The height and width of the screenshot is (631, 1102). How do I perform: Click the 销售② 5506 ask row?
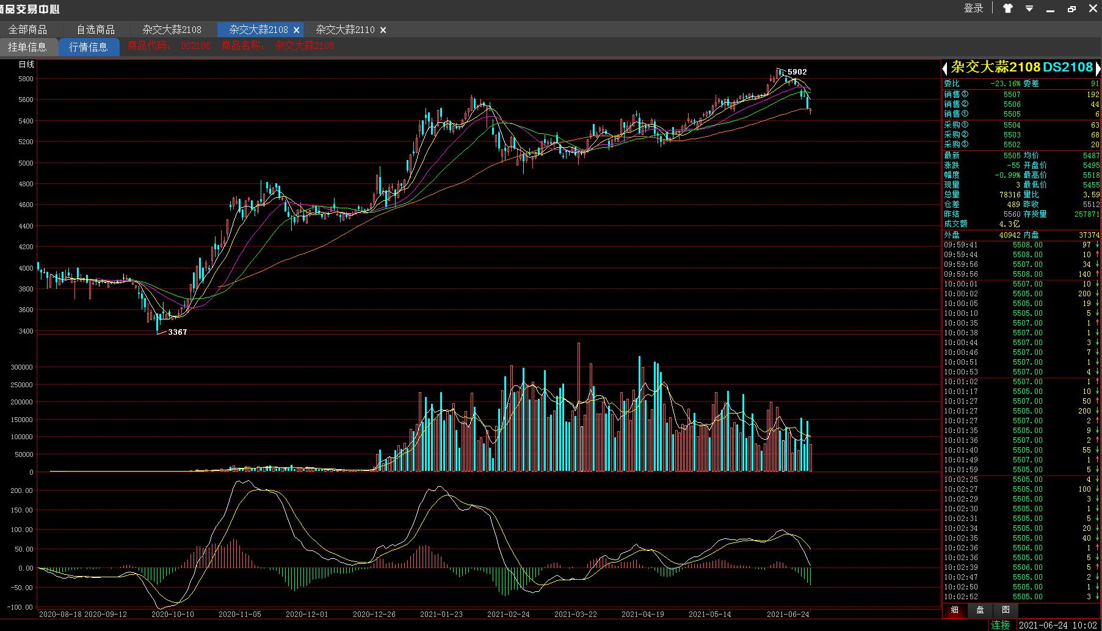[1021, 104]
